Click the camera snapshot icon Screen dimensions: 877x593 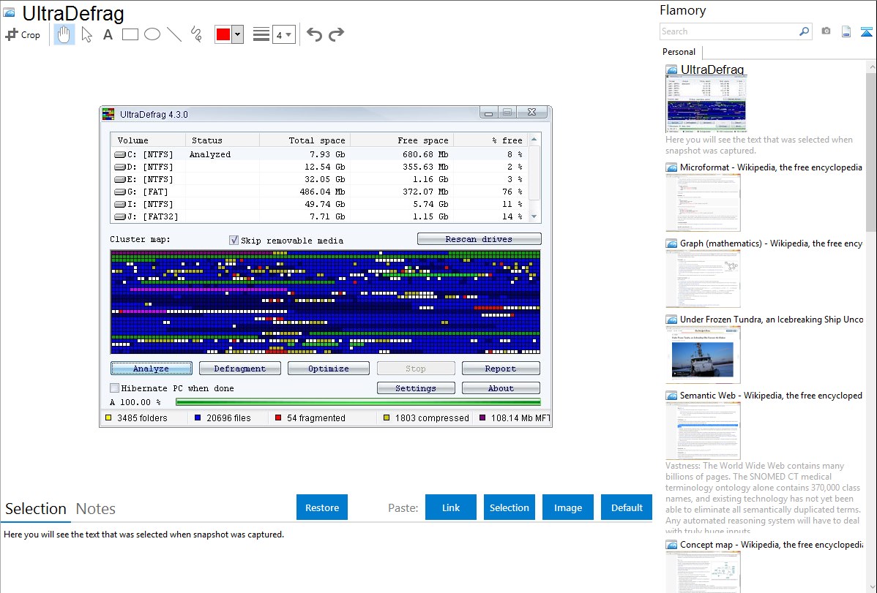(826, 31)
